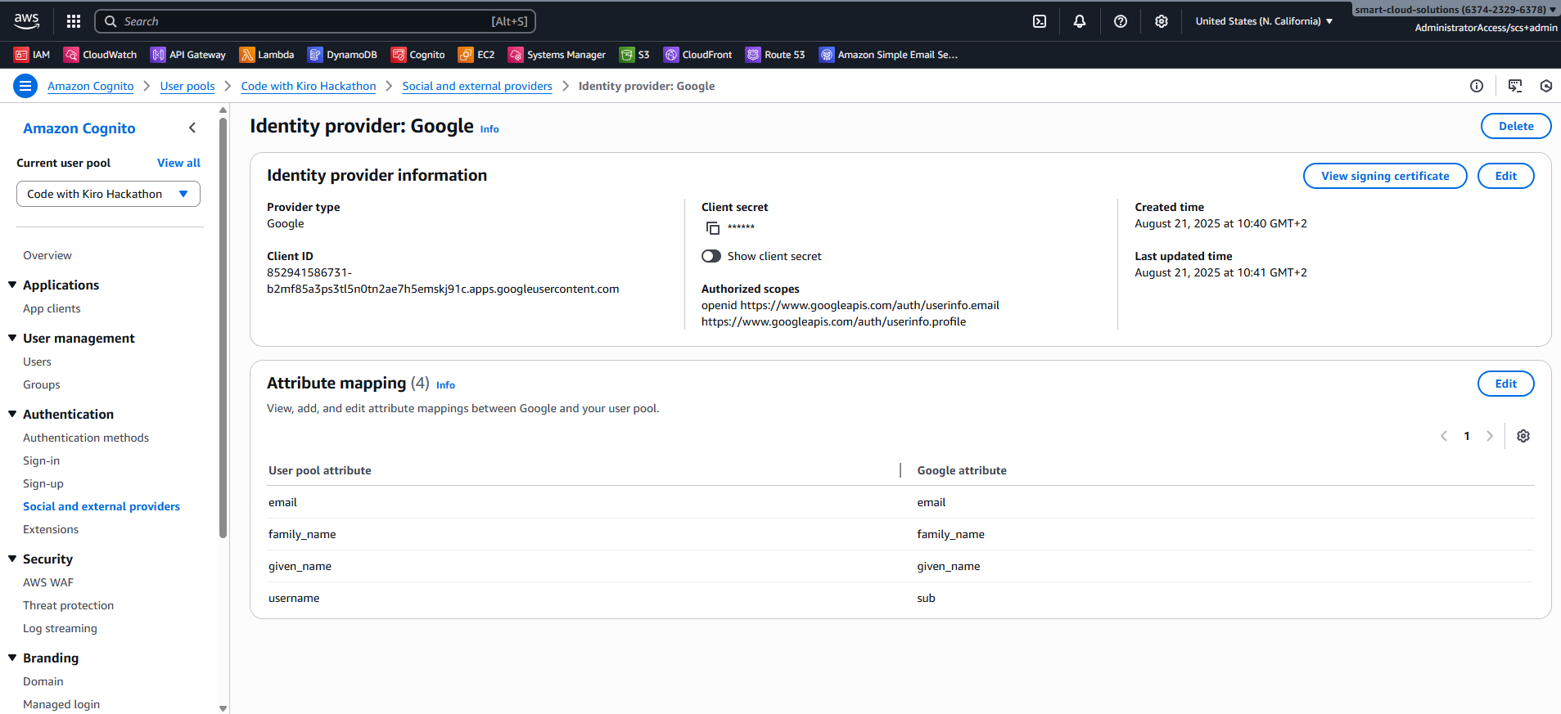Open the services grid menu

(x=74, y=21)
